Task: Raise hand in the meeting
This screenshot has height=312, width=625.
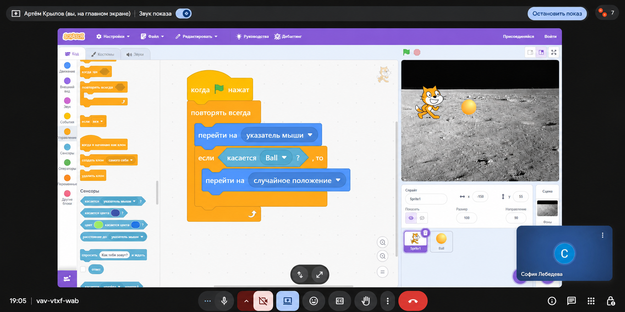Action: click(x=366, y=301)
